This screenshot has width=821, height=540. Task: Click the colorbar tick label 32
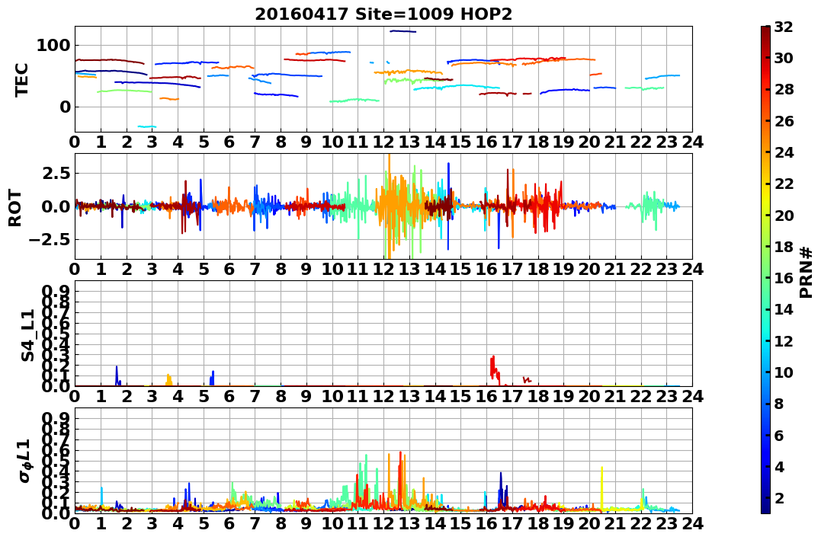pyautogui.click(x=784, y=27)
